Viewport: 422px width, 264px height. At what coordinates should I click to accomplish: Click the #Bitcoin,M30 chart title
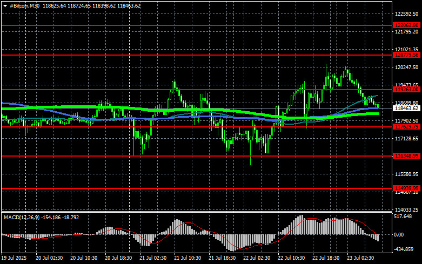pos(24,5)
